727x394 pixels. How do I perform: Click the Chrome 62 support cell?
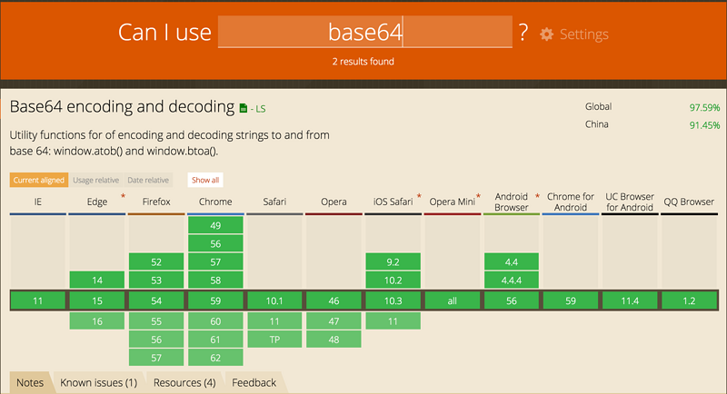pyautogui.click(x=215, y=358)
